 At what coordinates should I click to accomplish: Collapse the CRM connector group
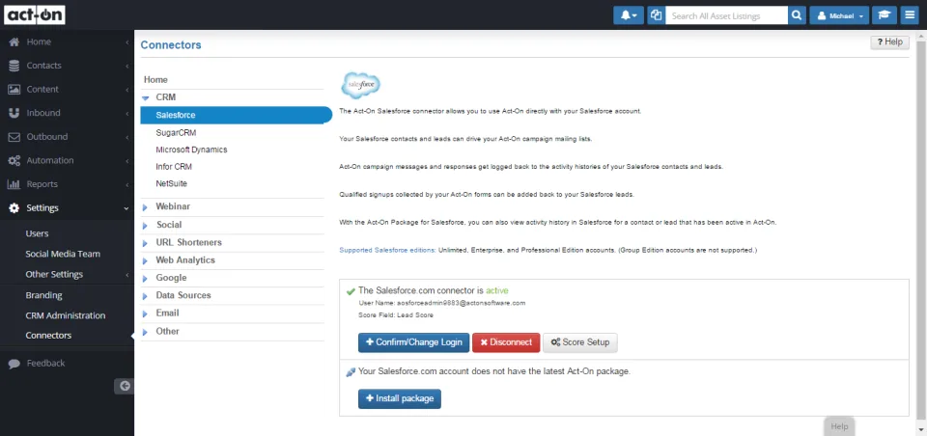(x=165, y=96)
